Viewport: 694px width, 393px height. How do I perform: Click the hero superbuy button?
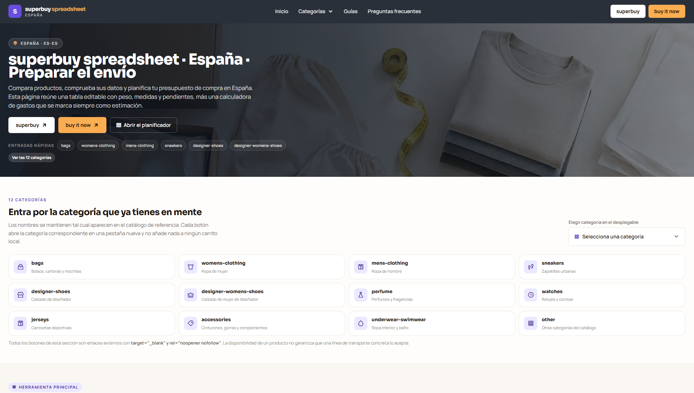tap(31, 125)
